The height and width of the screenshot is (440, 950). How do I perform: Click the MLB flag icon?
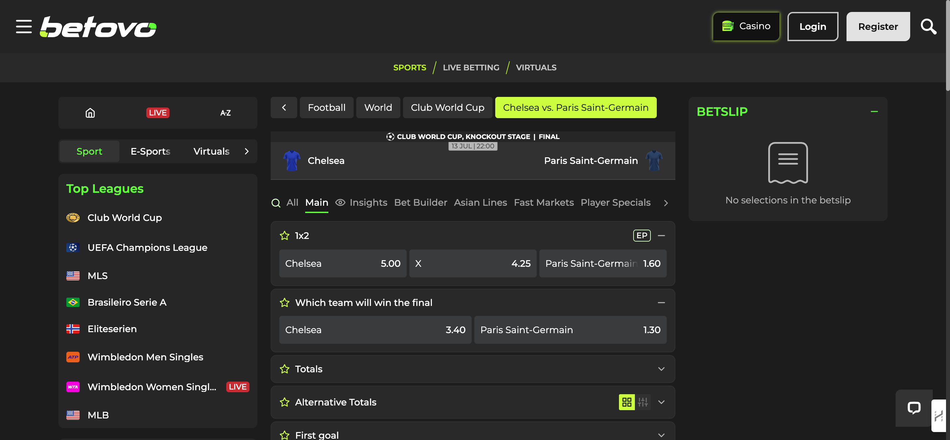[x=73, y=415]
